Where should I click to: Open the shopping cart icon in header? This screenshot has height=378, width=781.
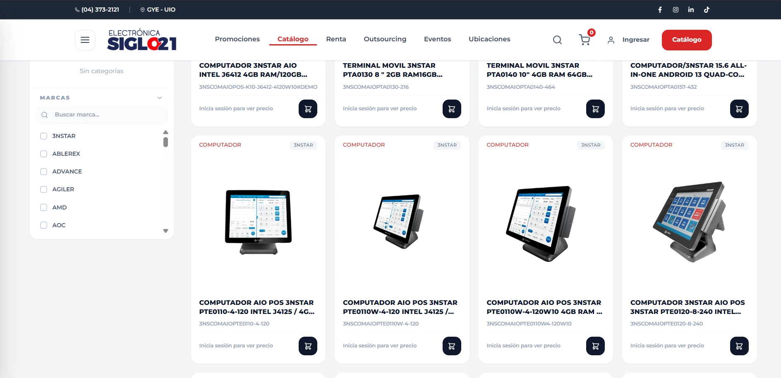585,40
